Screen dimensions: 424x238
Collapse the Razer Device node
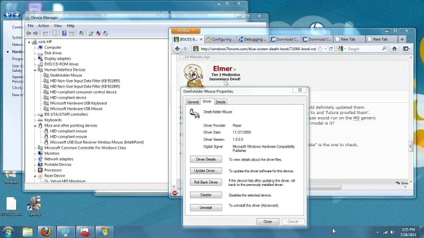click(x=35, y=176)
